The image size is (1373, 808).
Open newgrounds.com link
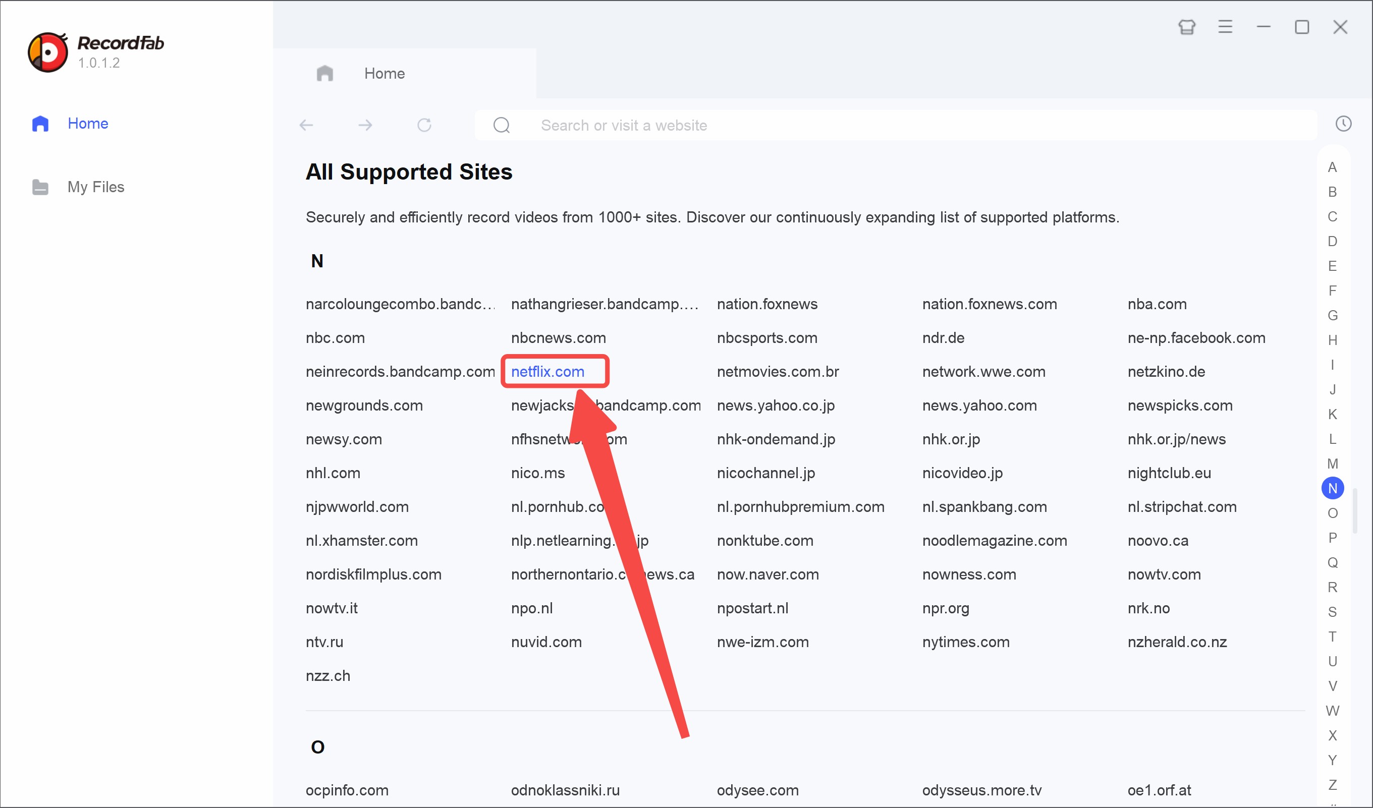(x=364, y=405)
